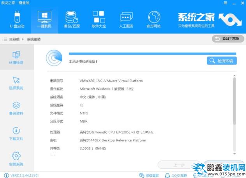Click the detection progress bar

(x=153, y=54)
